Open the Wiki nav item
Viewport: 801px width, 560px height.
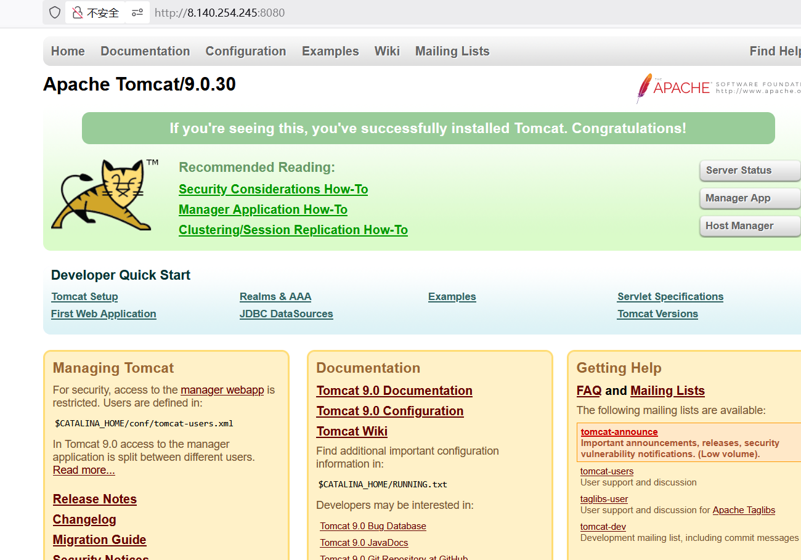coord(387,51)
